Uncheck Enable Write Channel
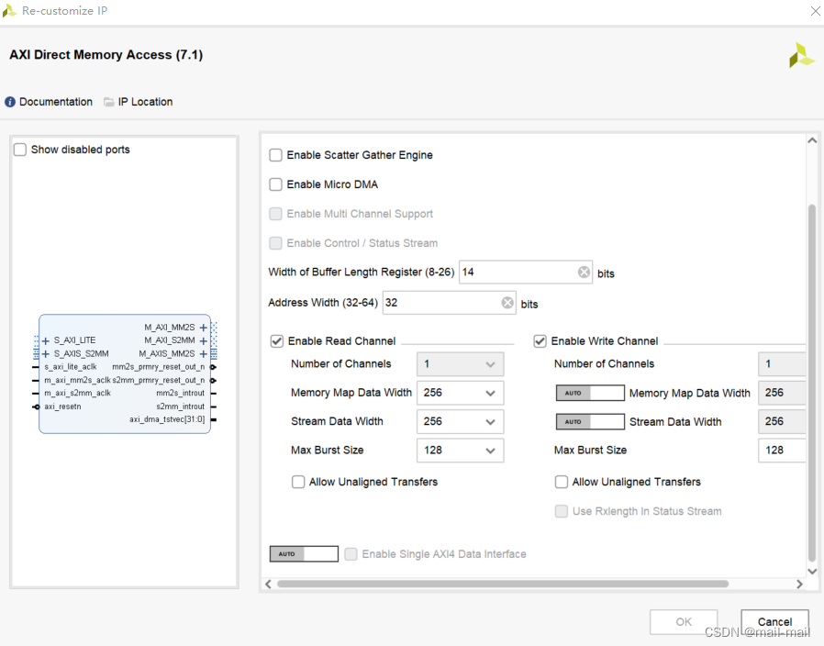 click(x=540, y=341)
